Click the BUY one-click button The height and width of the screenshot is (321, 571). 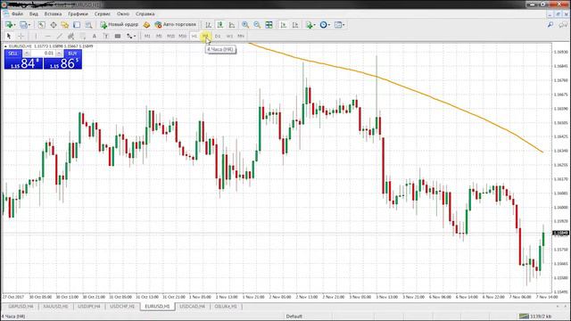(72, 53)
